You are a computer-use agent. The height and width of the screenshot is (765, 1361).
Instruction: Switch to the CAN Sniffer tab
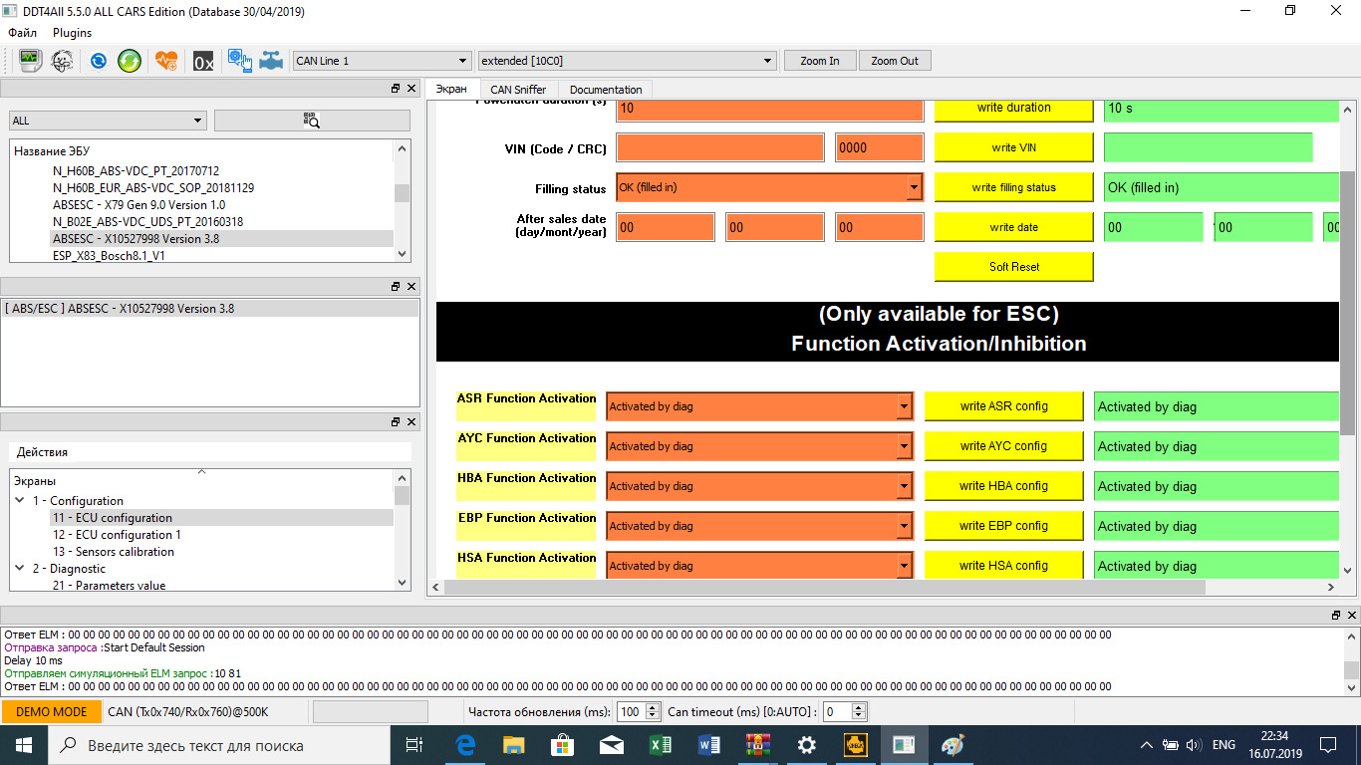(518, 90)
